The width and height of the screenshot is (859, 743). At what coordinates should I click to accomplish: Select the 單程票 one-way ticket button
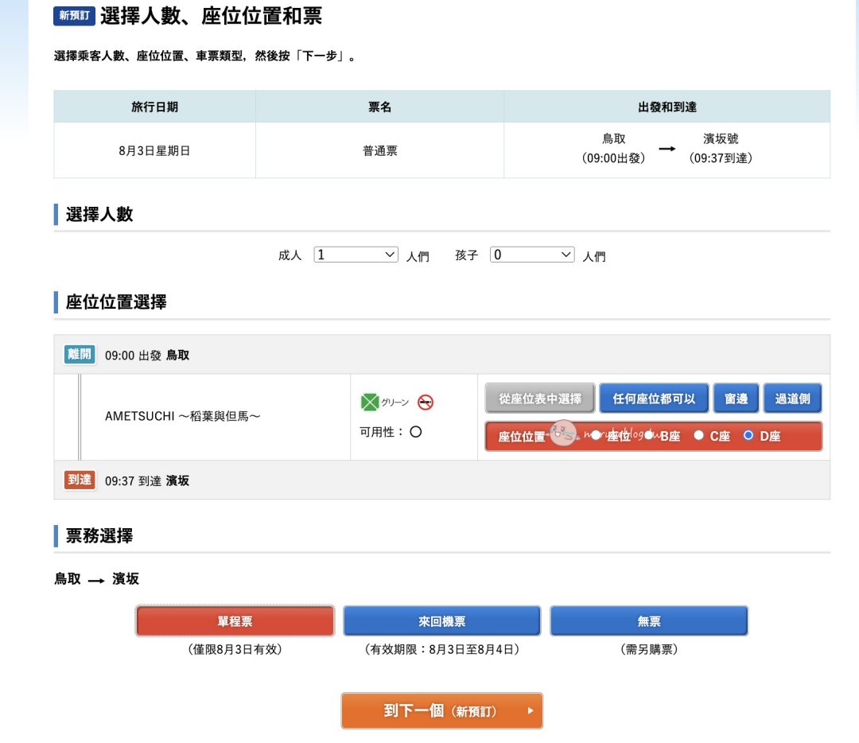pyautogui.click(x=235, y=620)
